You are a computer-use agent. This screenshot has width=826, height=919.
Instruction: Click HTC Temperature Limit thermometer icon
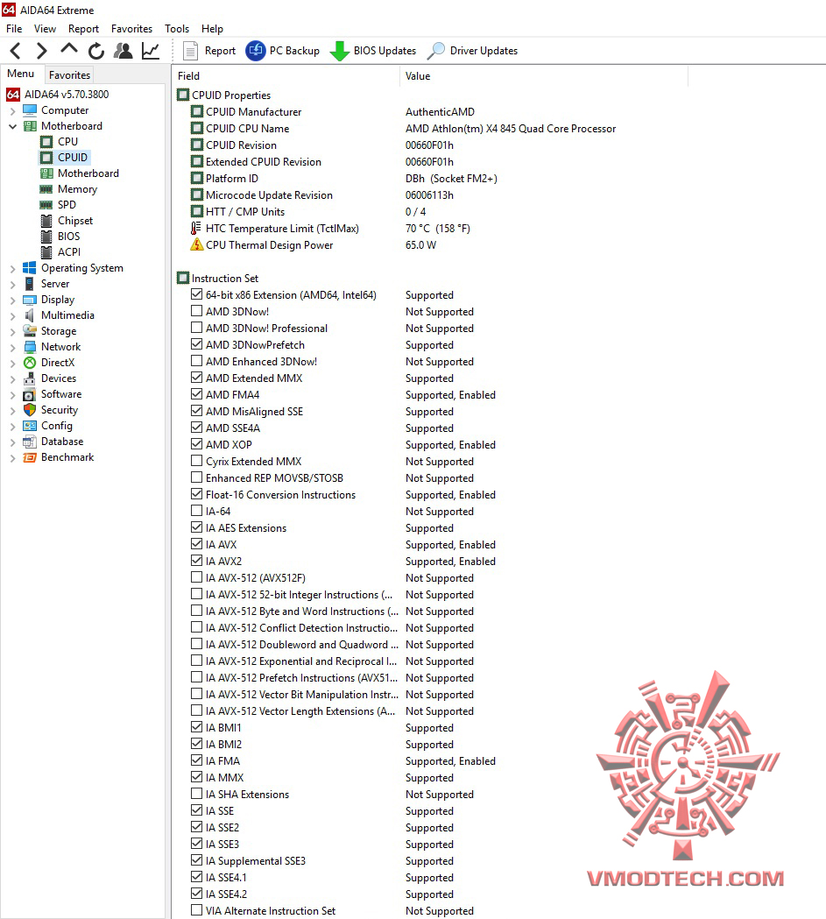click(x=197, y=228)
